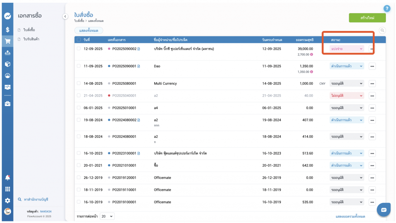Select the แสดงทั้งหมด filter tab
396x223 pixels.
pyautogui.click(x=89, y=31)
